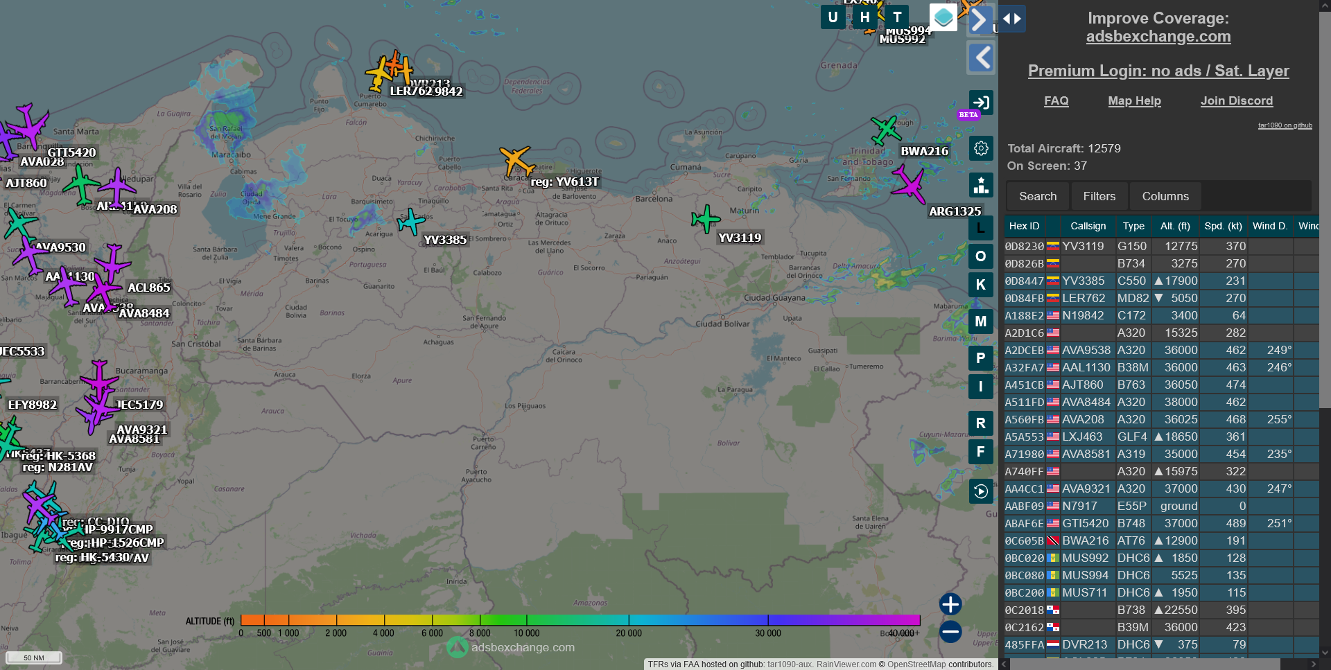Click the YV3119 aircraft icon on map
The image size is (1331, 670).
(x=706, y=219)
